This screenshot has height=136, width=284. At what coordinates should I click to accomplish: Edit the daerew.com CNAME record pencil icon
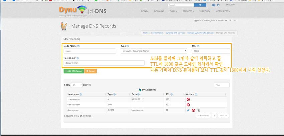(x=188, y=110)
